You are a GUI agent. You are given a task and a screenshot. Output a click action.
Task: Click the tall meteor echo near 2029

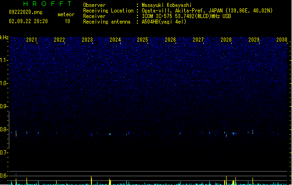(x=253, y=131)
